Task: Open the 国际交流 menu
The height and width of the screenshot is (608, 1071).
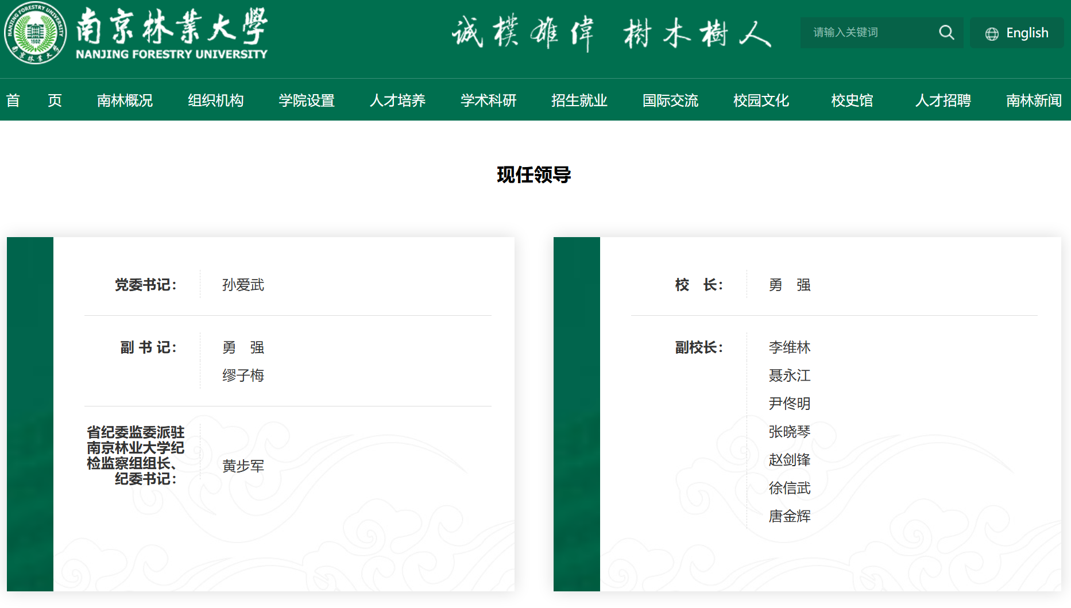Action: coord(670,100)
